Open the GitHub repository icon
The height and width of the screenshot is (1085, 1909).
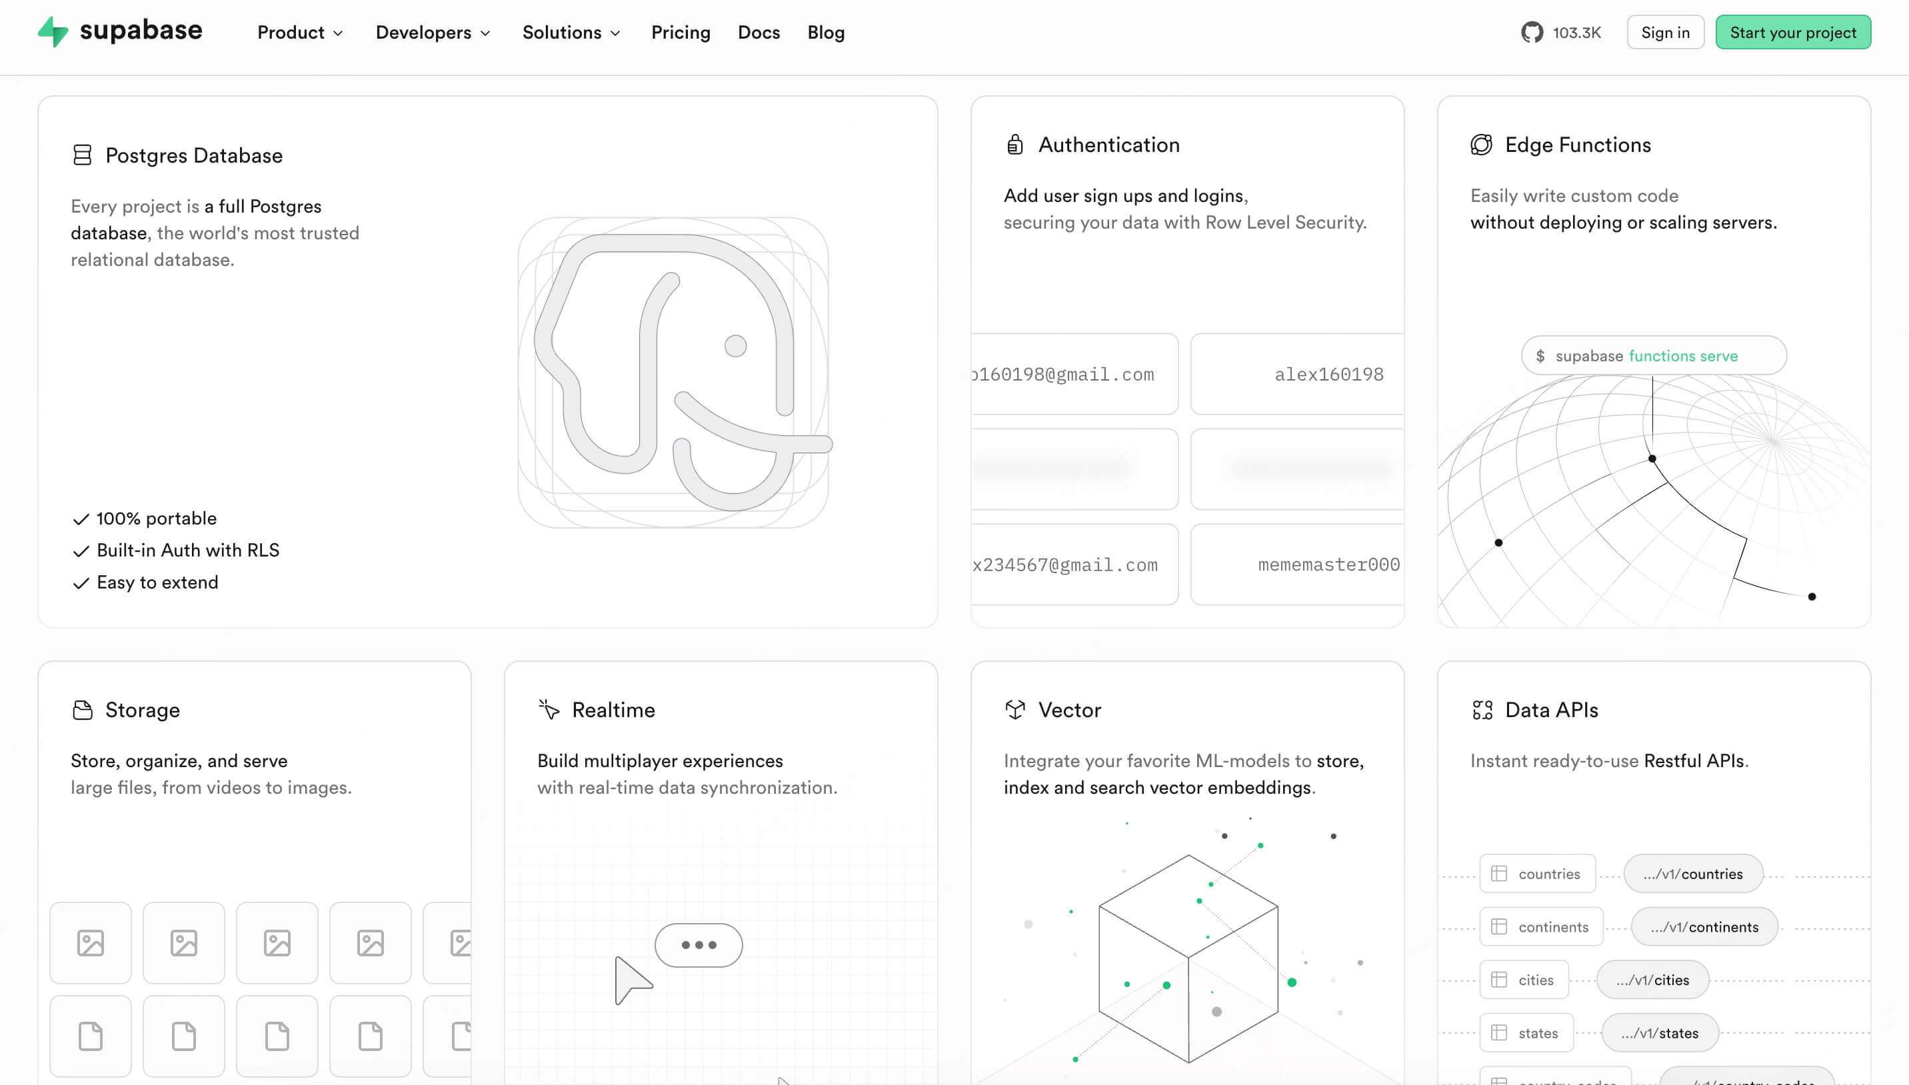point(1532,32)
